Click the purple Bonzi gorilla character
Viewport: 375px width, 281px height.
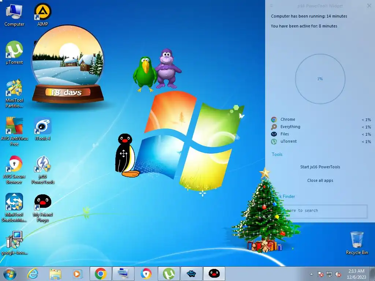[168, 68]
